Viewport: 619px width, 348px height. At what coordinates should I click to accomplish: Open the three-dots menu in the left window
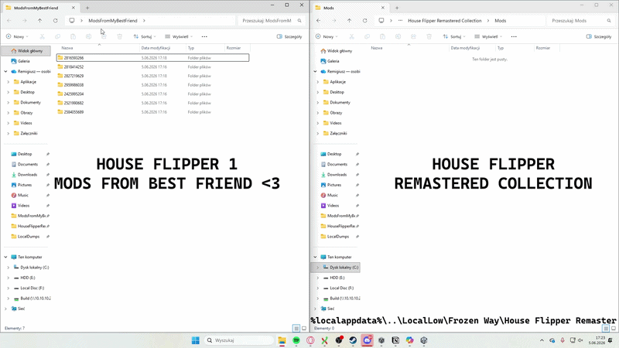[204, 36]
